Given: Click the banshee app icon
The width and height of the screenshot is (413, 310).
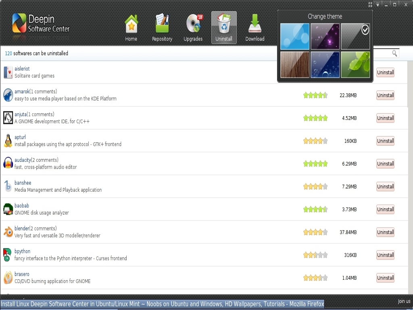Looking at the screenshot, I should tap(8, 186).
